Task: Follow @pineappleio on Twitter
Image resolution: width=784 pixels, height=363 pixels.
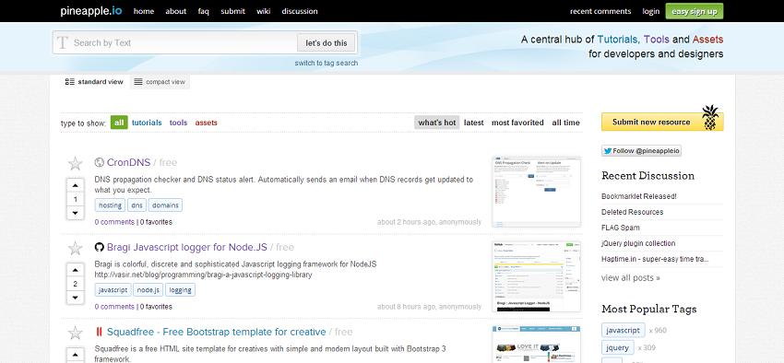Action: click(641, 151)
